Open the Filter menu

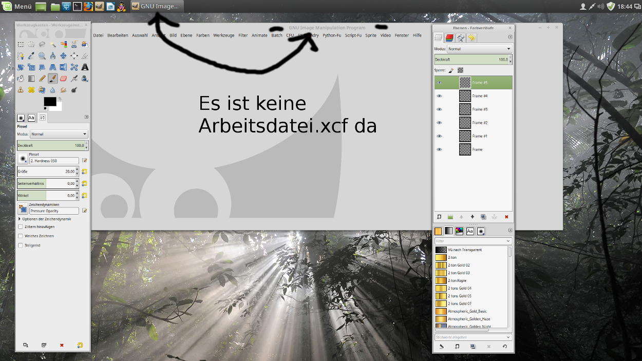tap(243, 35)
